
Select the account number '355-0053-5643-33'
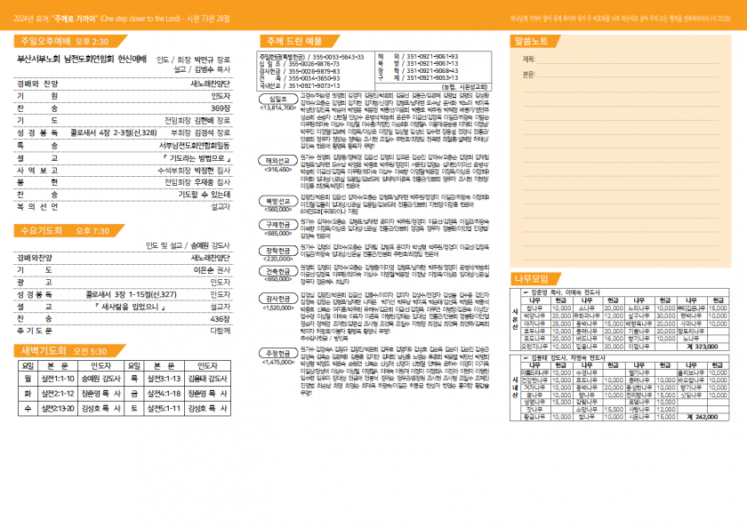tap(339, 57)
